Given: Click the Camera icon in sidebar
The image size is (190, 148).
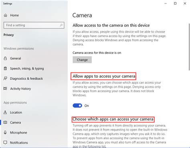Looking at the screenshot, I should click(5, 122).
